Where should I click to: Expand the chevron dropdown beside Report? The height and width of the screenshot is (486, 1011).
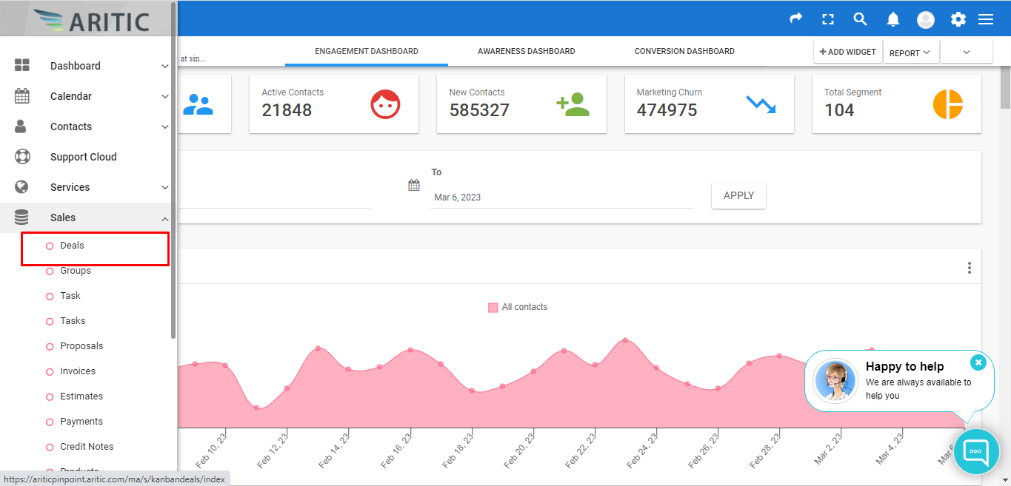click(x=967, y=52)
